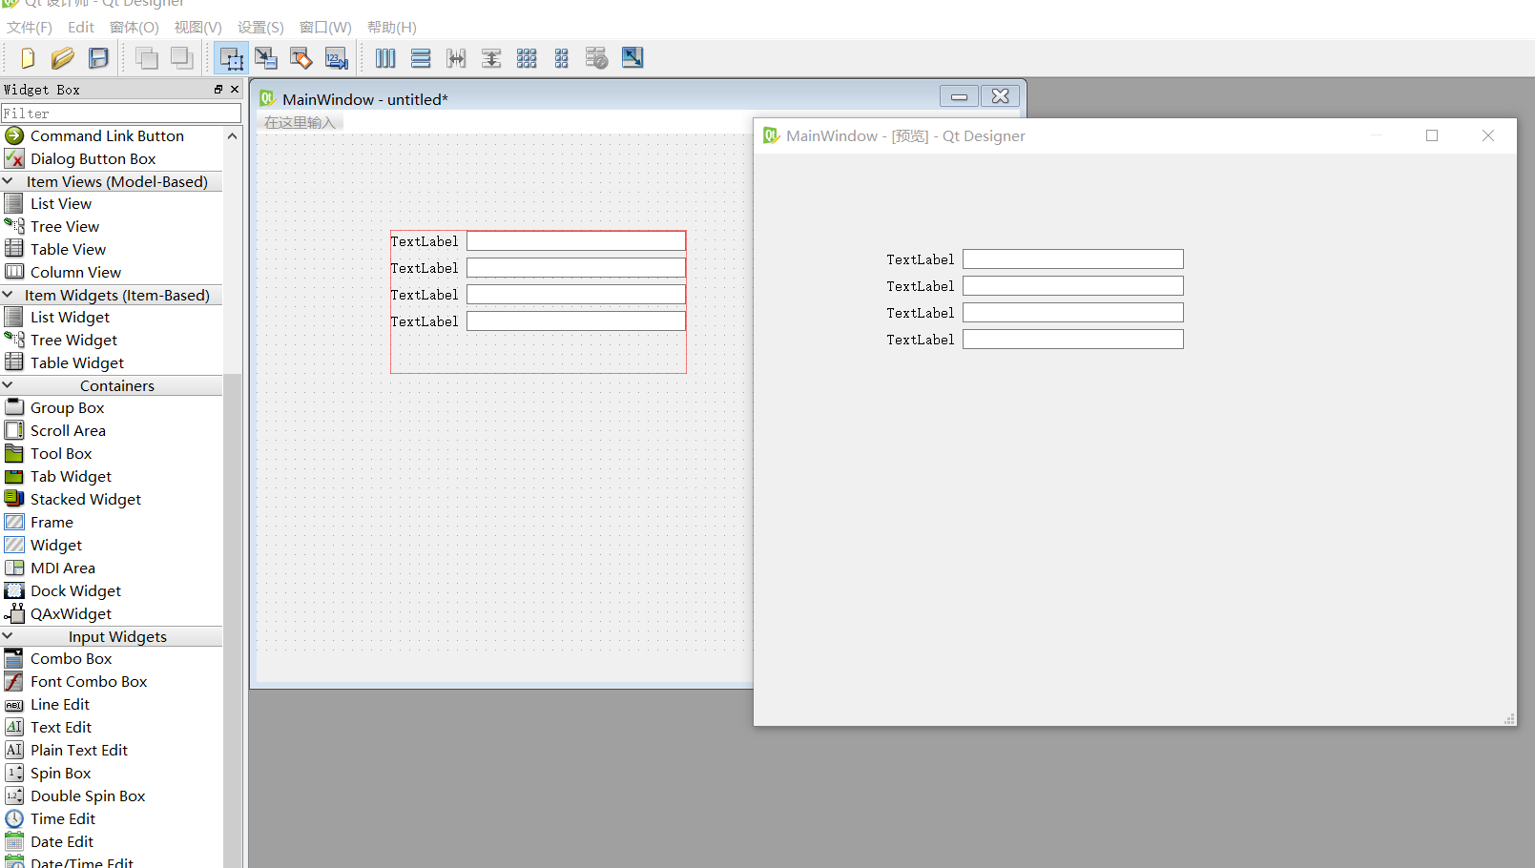This screenshot has height=868, width=1535.
Task: Apply Lay Out Vertically in Splitter icon
Action: [491, 58]
